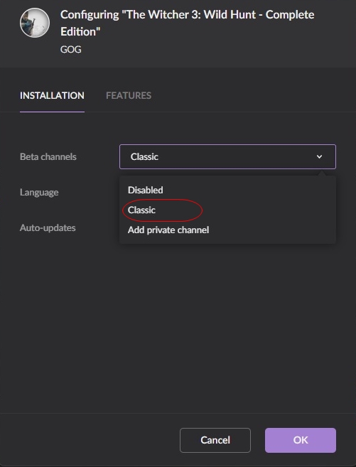Viewport: 356px width, 467px height.
Task: Confirm settings with the OK button
Action: pyautogui.click(x=301, y=440)
